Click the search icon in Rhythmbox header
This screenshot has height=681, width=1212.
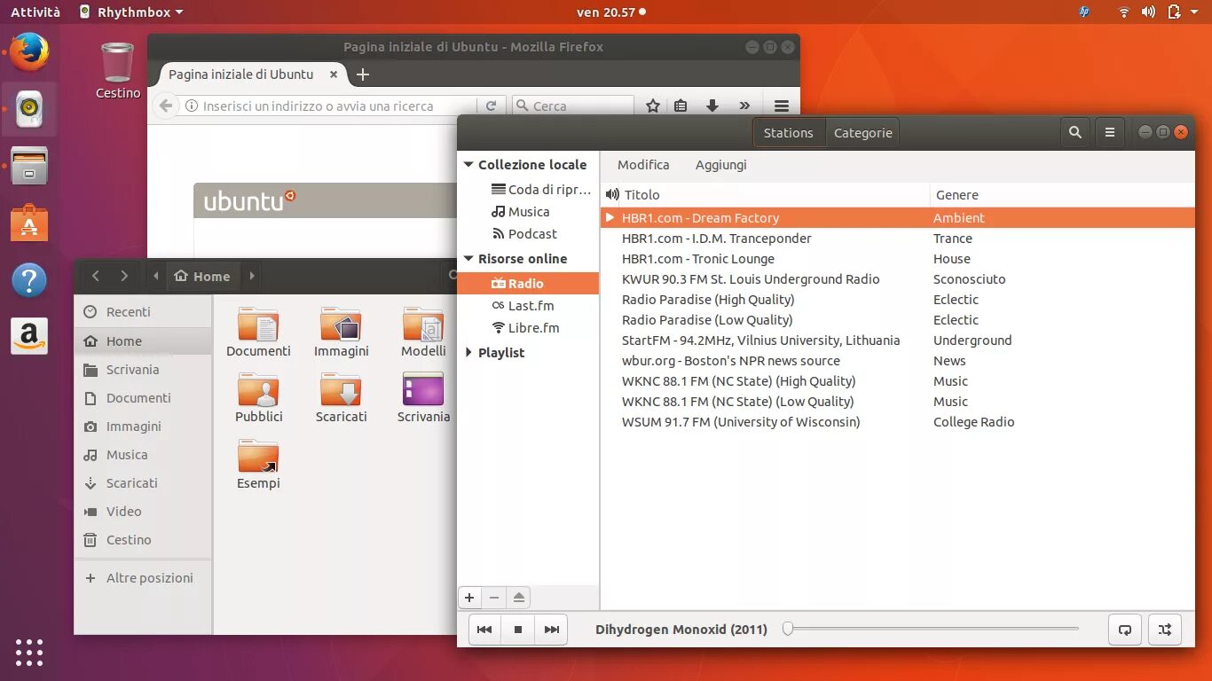coord(1075,133)
